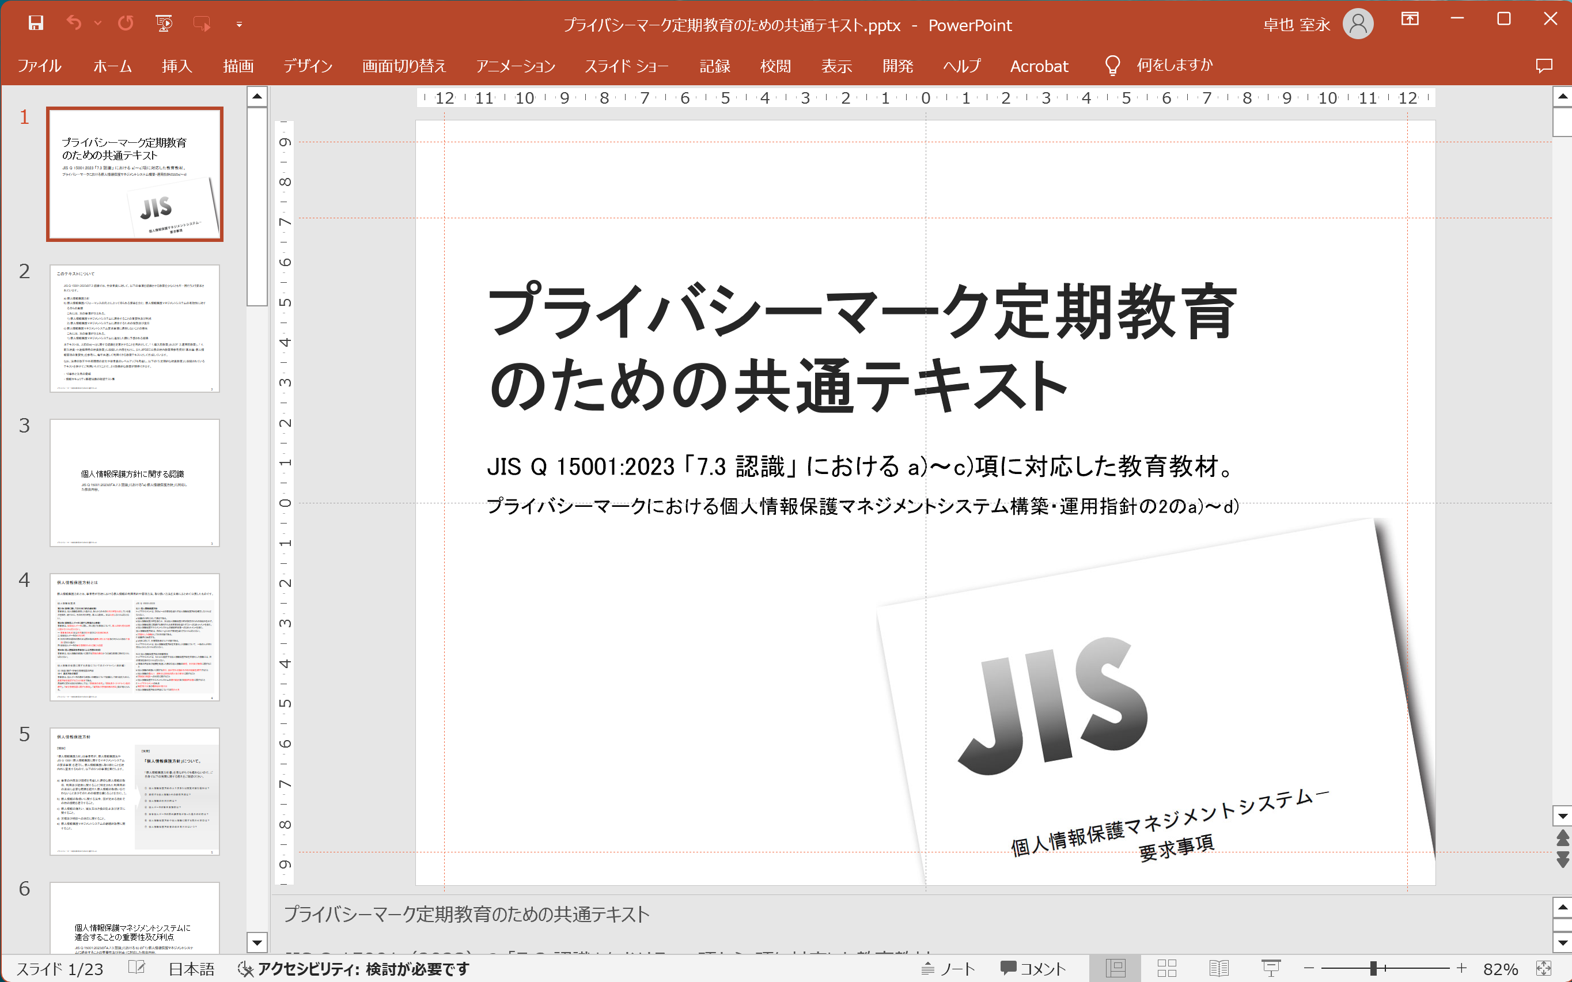
Task: Click zoom out minus button
Action: [1309, 968]
